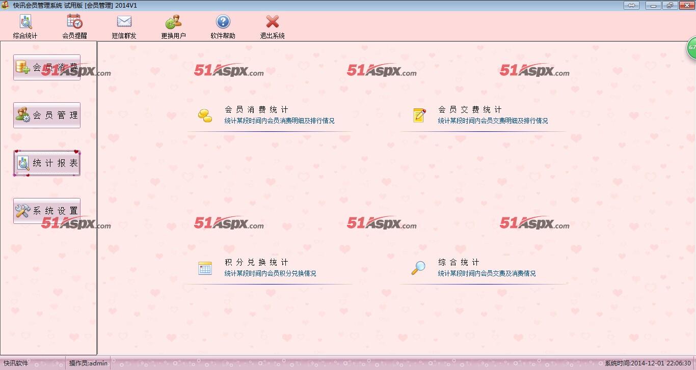Click the 操作员:admin status bar entry

[89, 363]
